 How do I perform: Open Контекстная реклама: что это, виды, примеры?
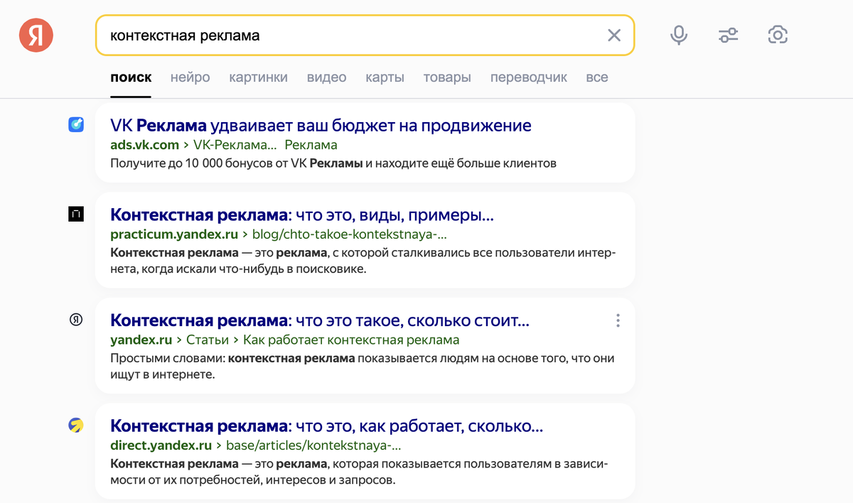click(x=302, y=215)
